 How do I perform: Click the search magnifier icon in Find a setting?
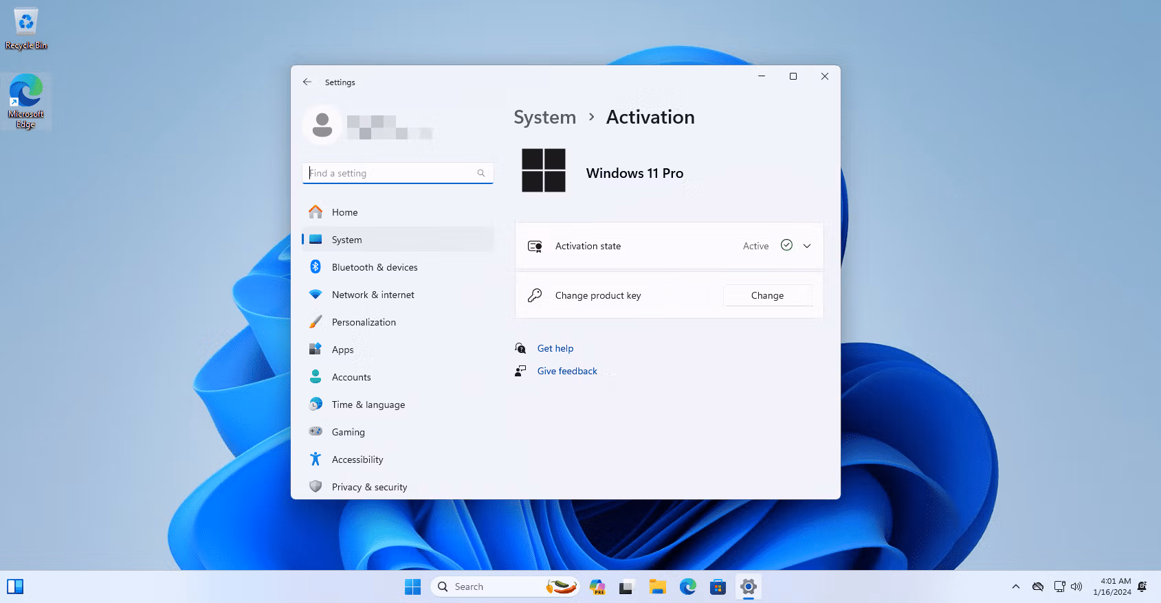click(x=481, y=173)
